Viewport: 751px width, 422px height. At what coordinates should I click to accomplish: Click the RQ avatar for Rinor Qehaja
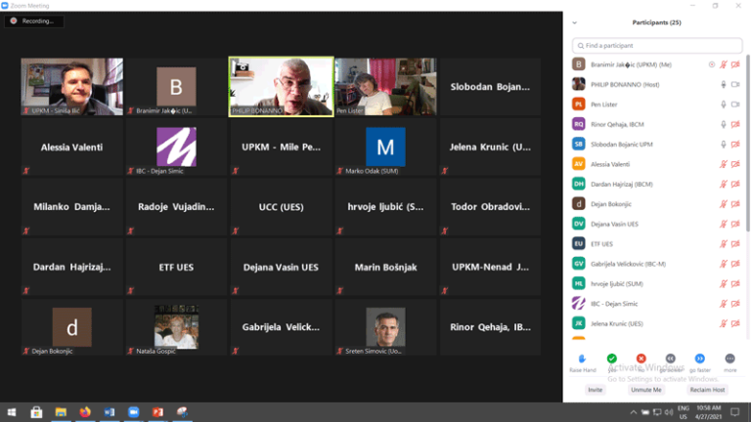pyautogui.click(x=579, y=124)
